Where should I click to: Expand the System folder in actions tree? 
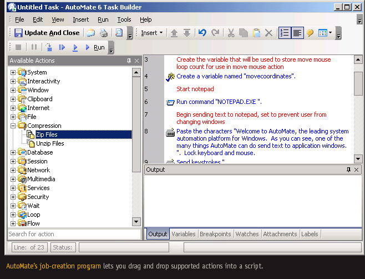pyautogui.click(x=13, y=72)
